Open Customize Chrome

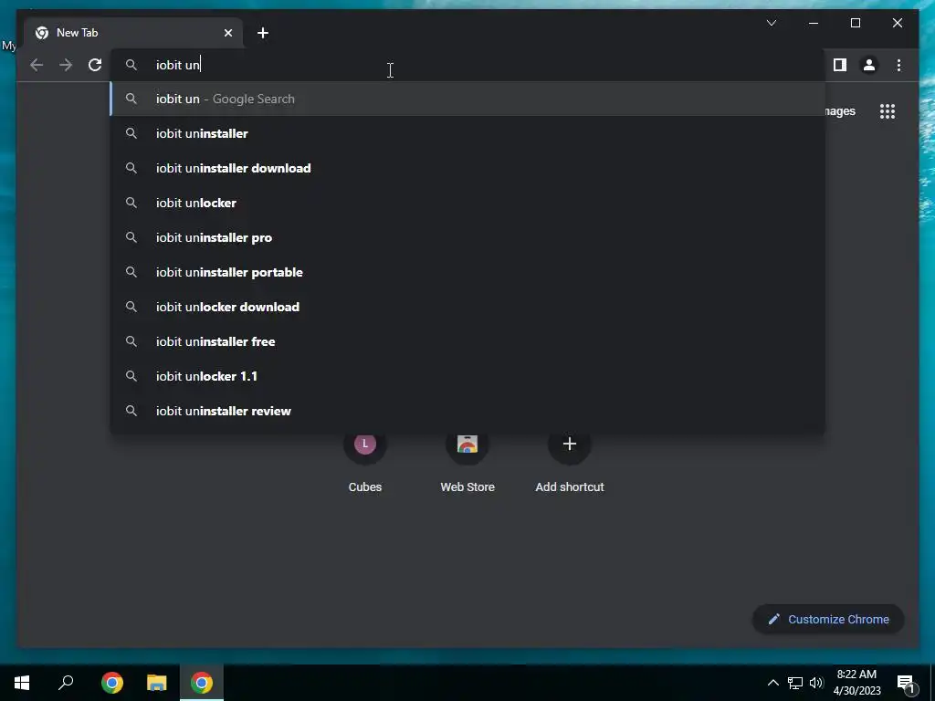[828, 620]
